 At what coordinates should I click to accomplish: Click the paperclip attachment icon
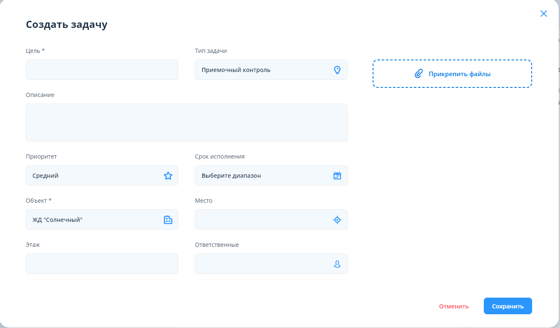click(x=418, y=74)
